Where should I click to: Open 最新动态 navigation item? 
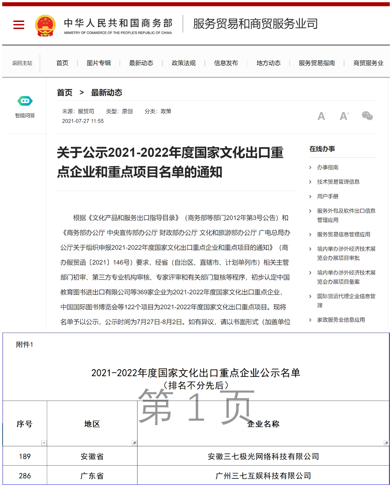pos(141,63)
